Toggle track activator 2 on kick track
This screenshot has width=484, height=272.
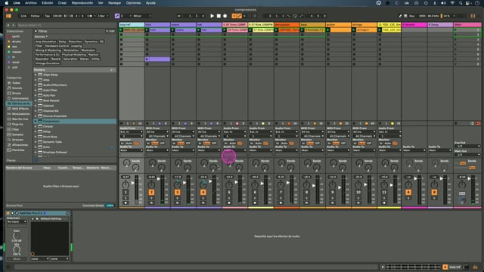(x=151, y=192)
